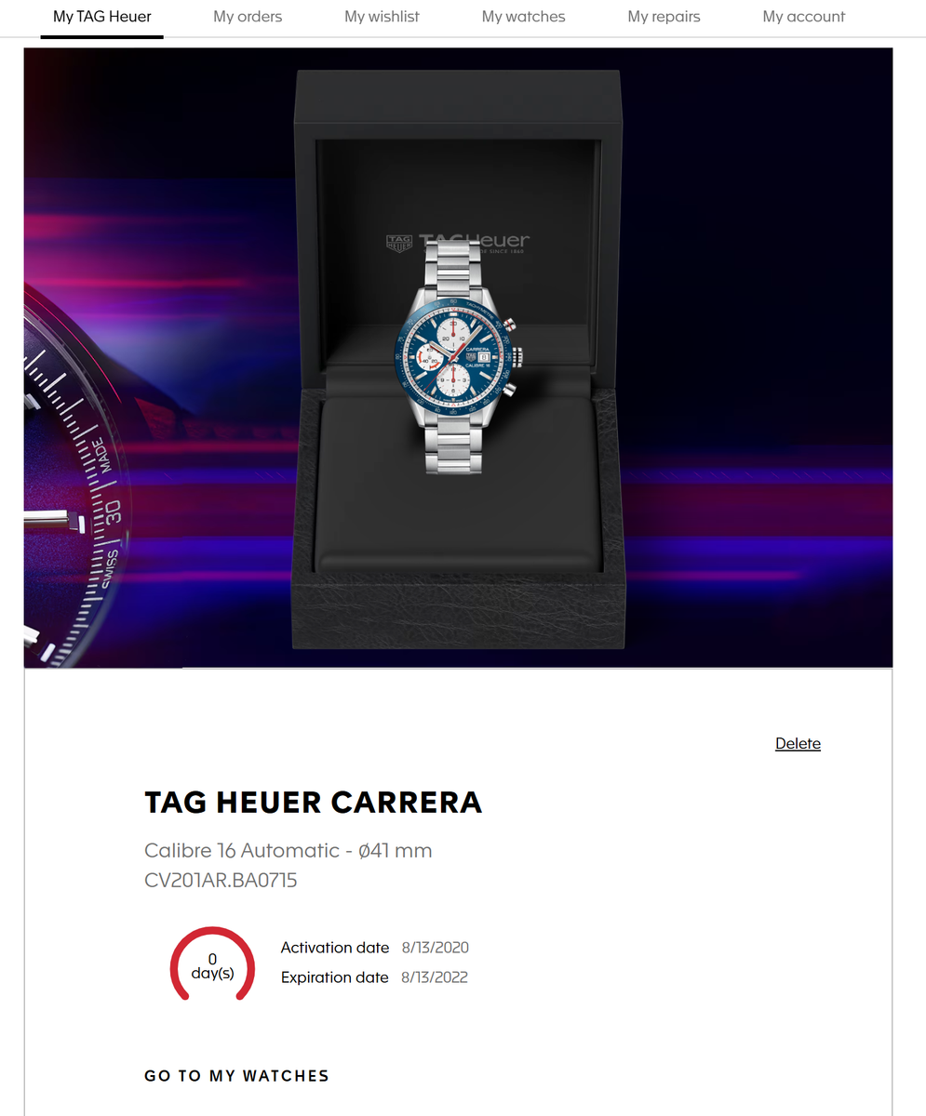Click the CV201AR.BA0715 reference number
926x1116 pixels.
[x=221, y=880]
